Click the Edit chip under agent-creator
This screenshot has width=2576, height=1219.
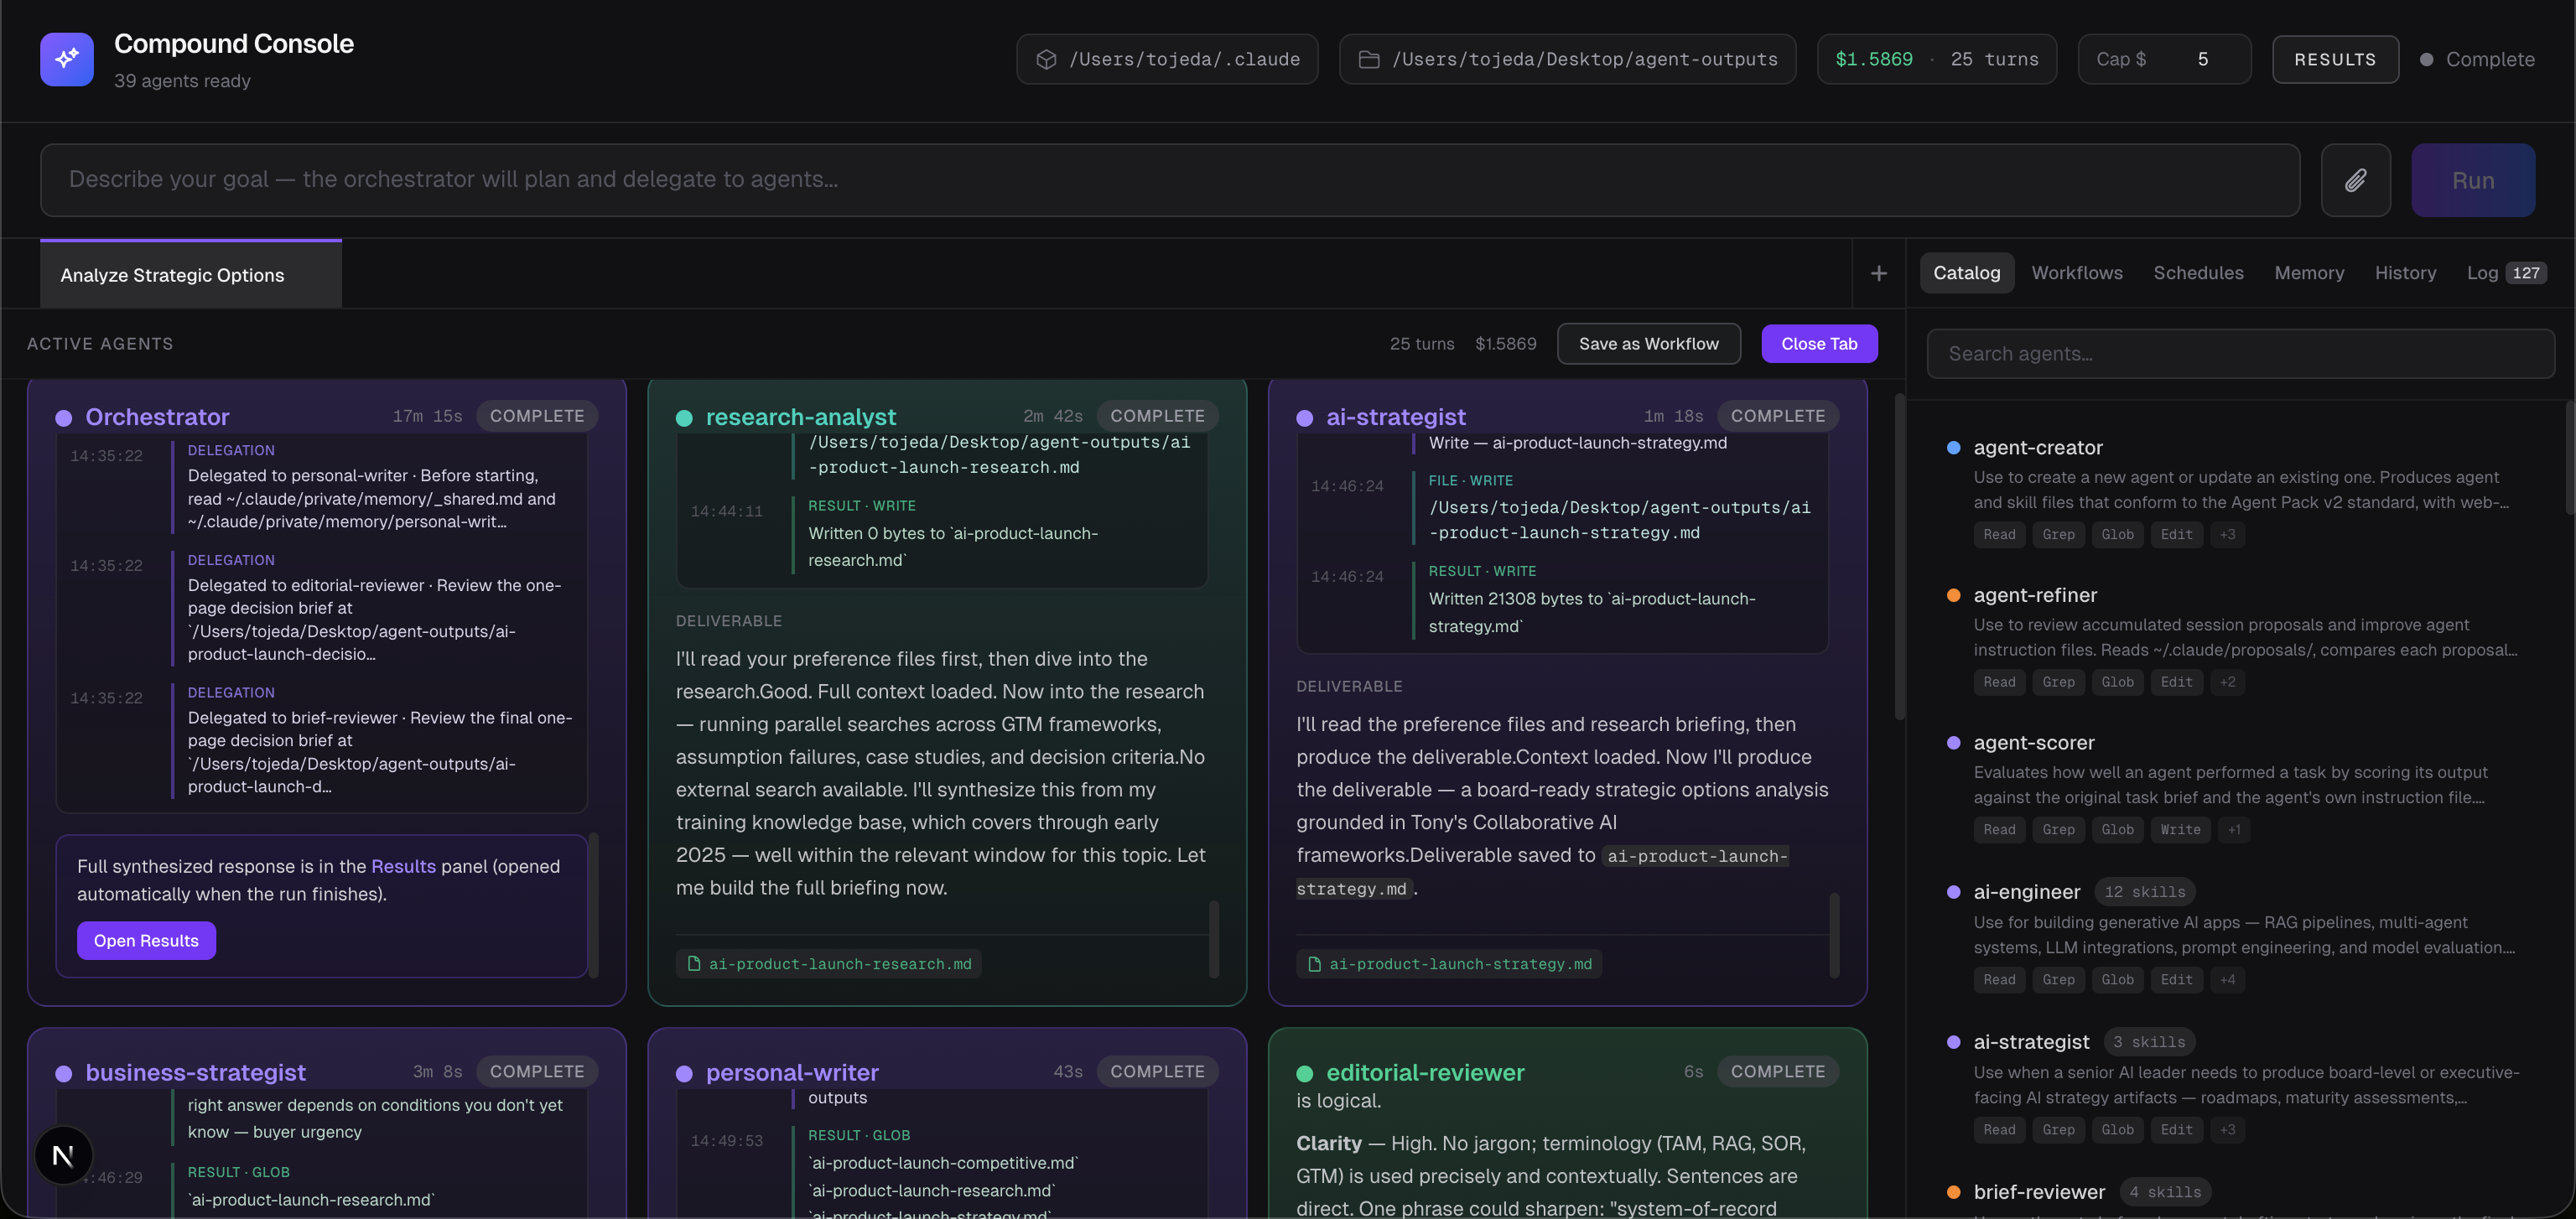(2175, 534)
